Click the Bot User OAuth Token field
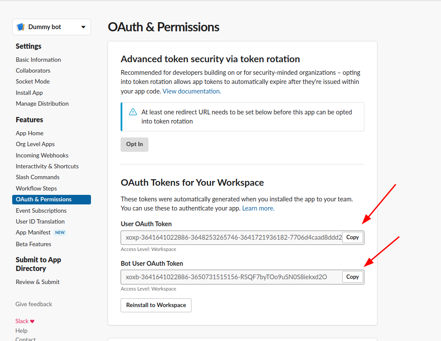The width and height of the screenshot is (441, 341). [x=232, y=277]
